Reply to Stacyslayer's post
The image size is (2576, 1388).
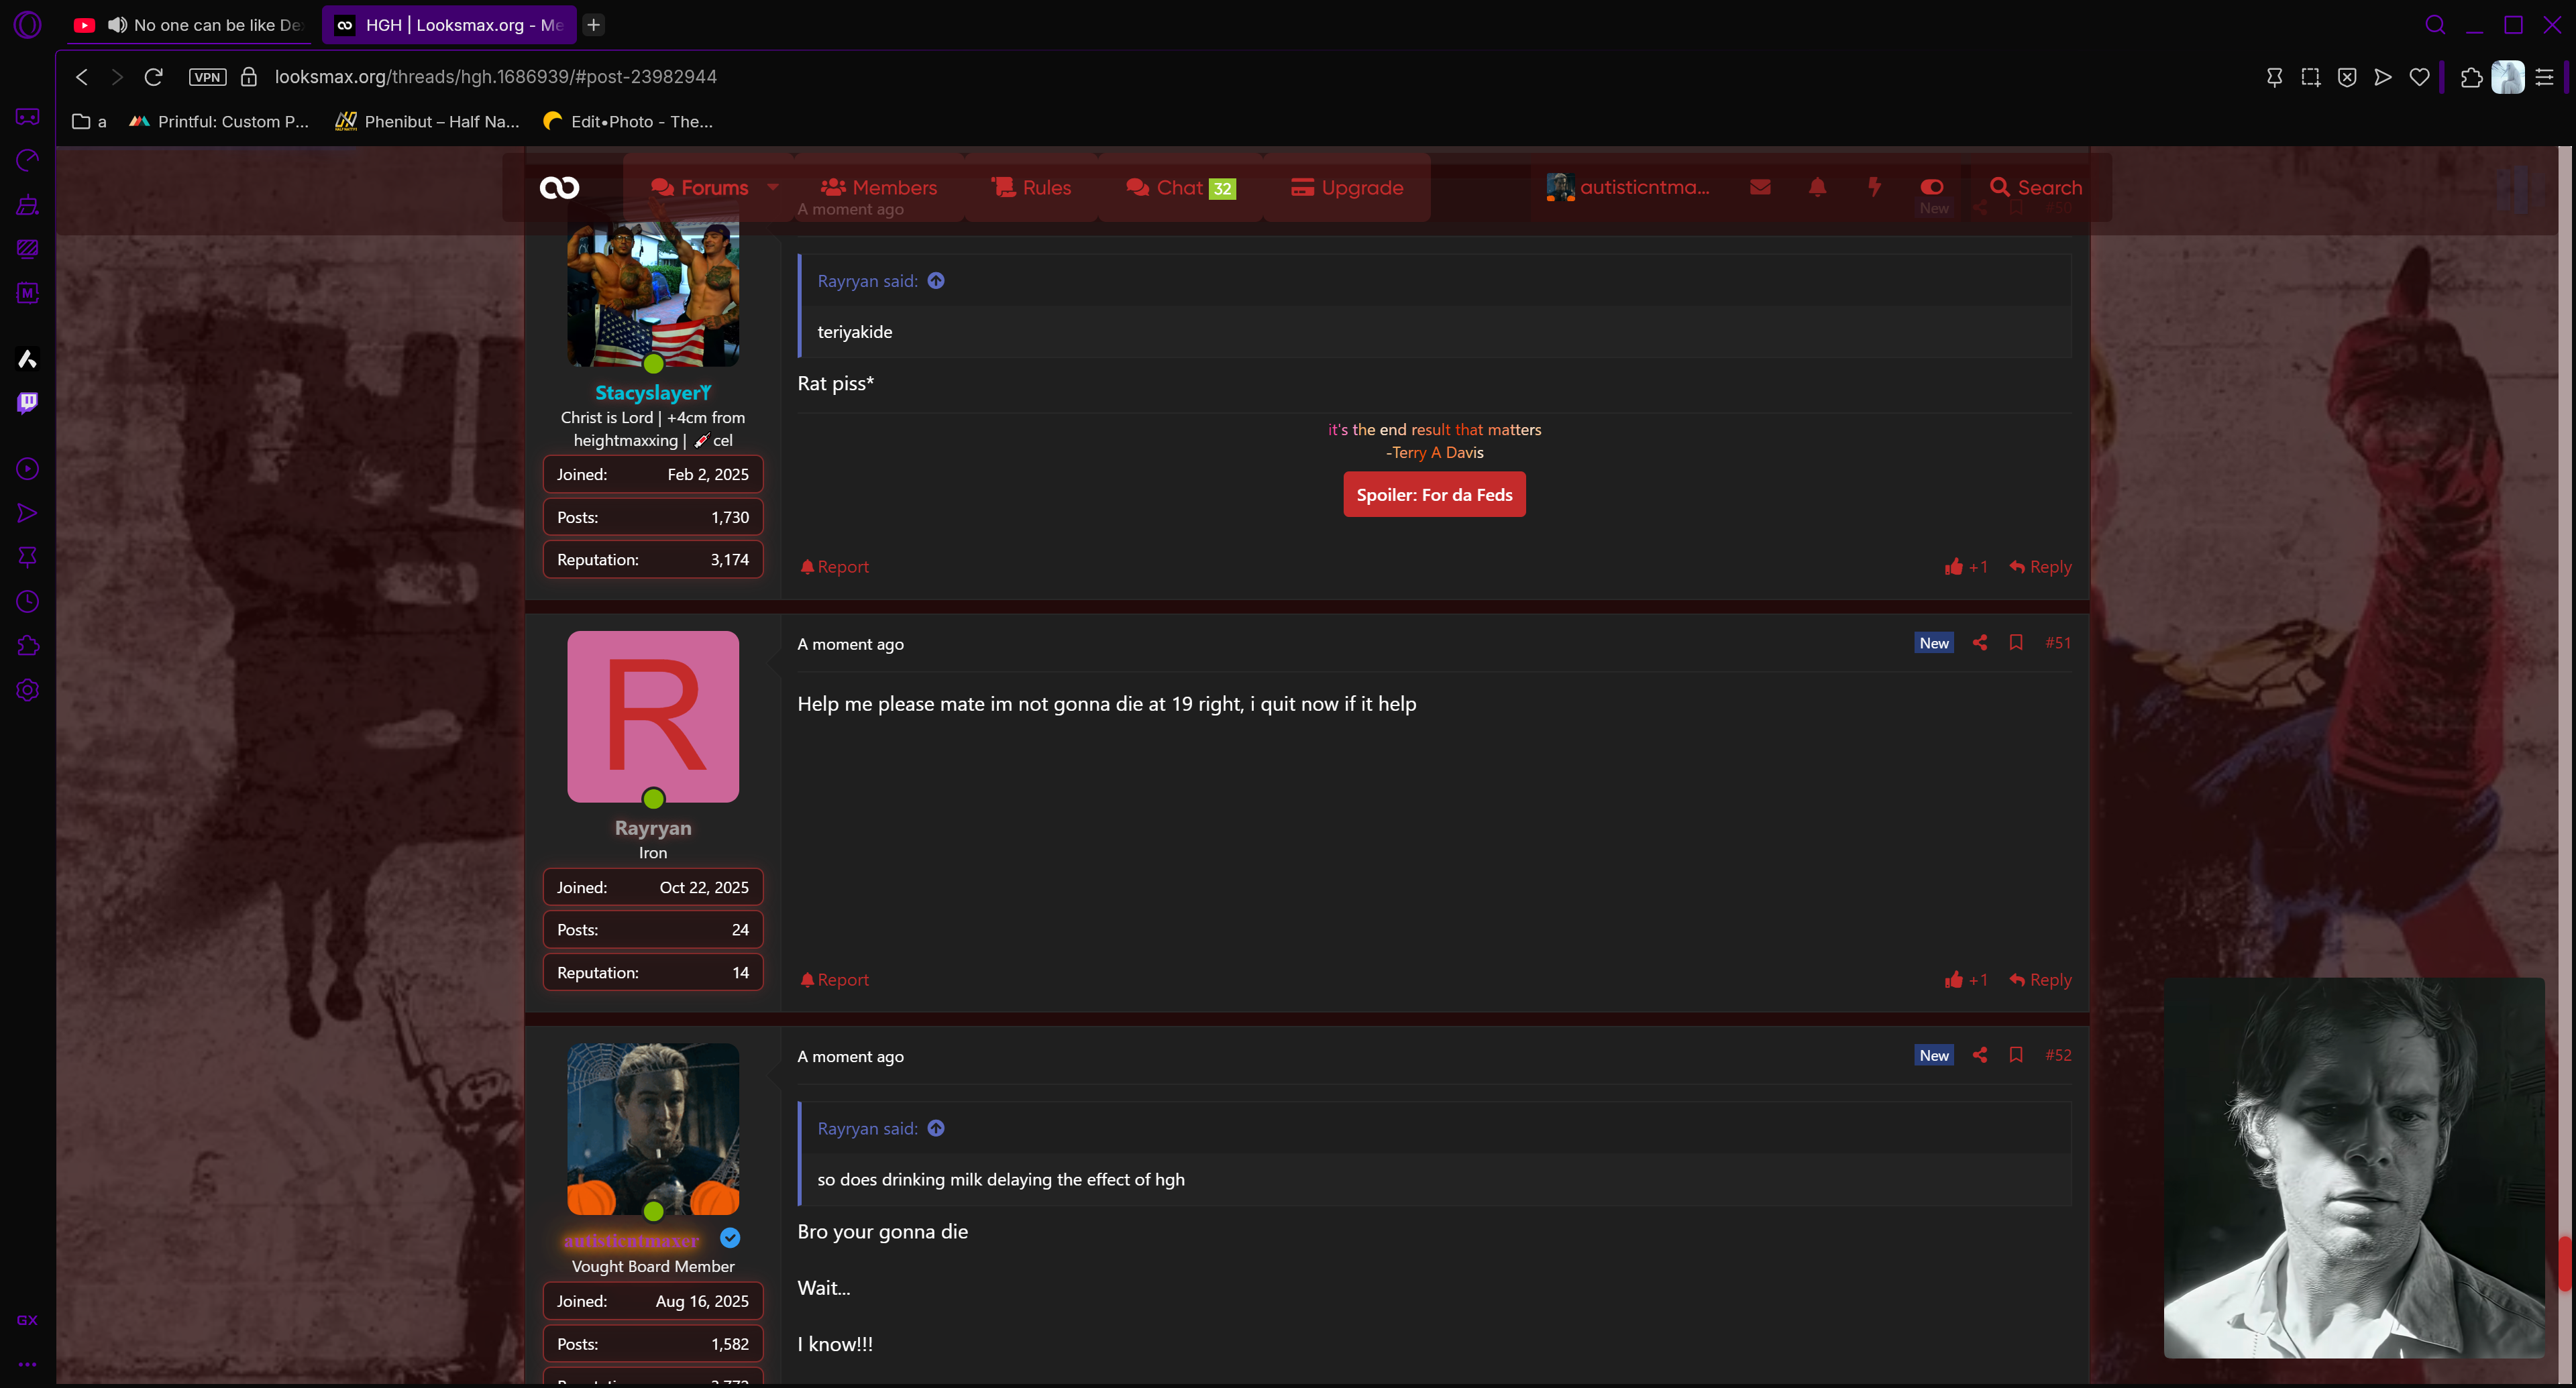click(x=2040, y=567)
